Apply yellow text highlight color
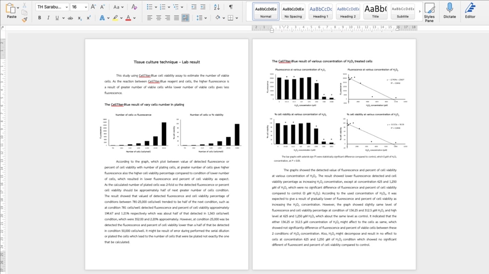Image resolution: width=489 pixels, height=274 pixels. coord(116,18)
